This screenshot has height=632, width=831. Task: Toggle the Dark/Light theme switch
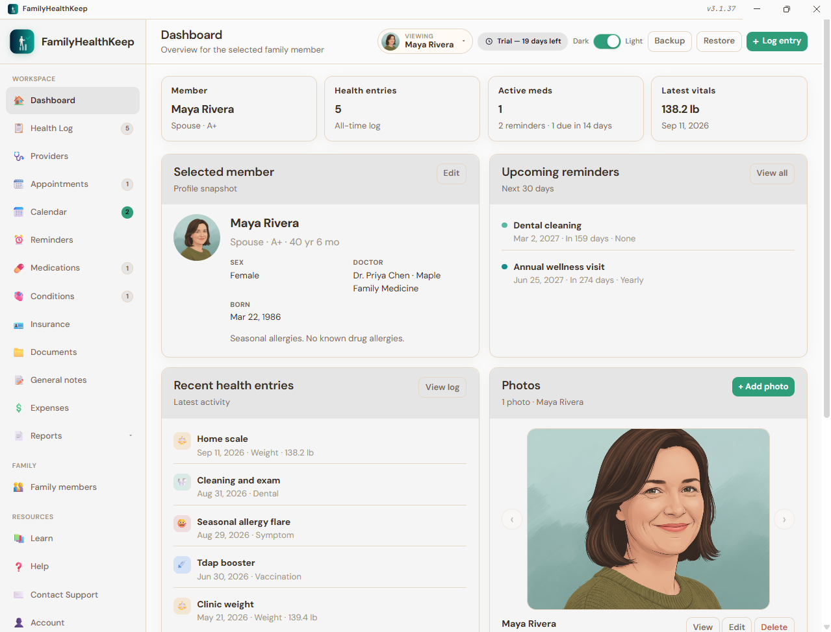coord(607,42)
